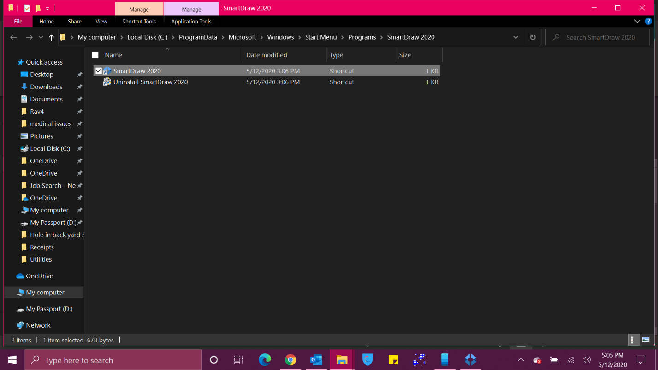Viewport: 658px width, 370px height.
Task: Open Desktop in the sidebar
Action: coord(41,74)
